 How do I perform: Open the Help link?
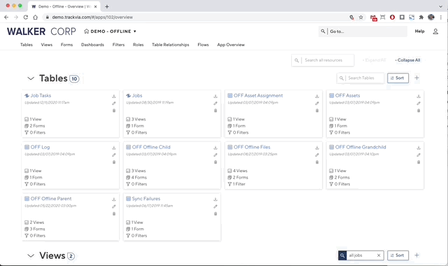pos(419,31)
